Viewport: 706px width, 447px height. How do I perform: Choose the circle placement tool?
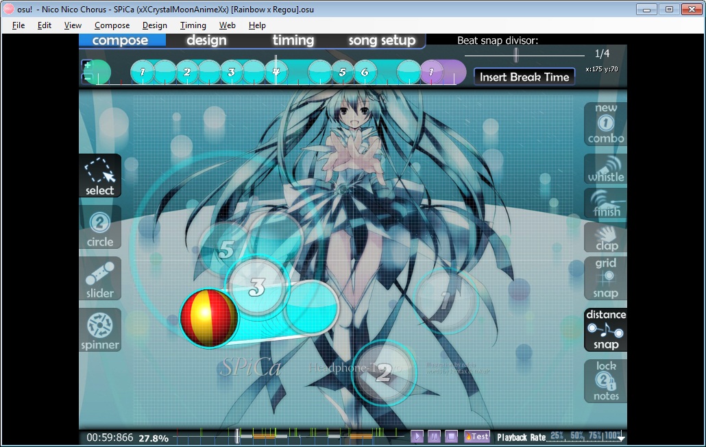click(x=100, y=228)
